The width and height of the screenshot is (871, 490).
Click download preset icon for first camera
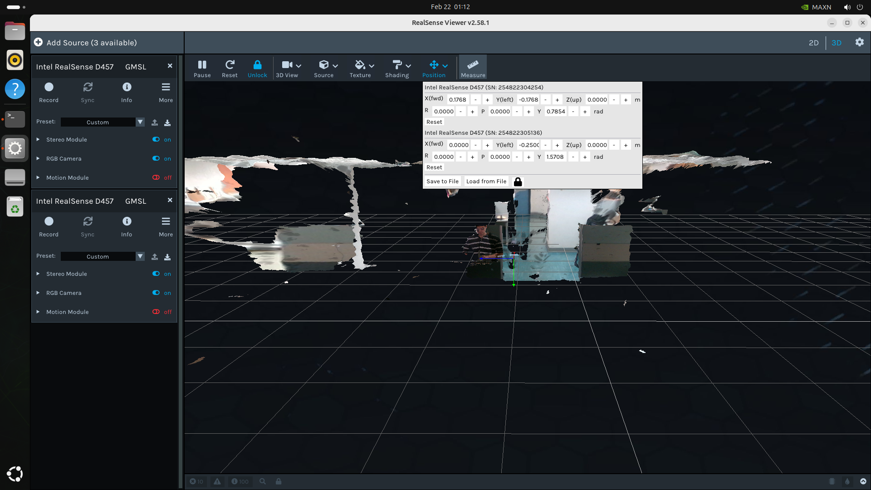pyautogui.click(x=167, y=122)
